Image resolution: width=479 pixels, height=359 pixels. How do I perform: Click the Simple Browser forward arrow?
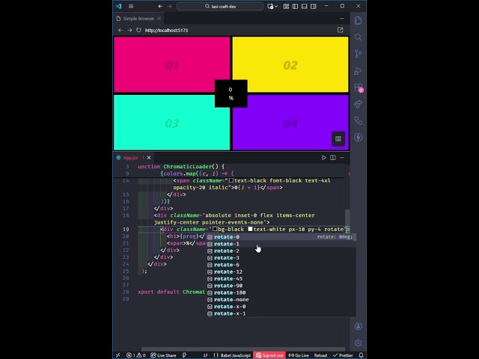[129, 30]
